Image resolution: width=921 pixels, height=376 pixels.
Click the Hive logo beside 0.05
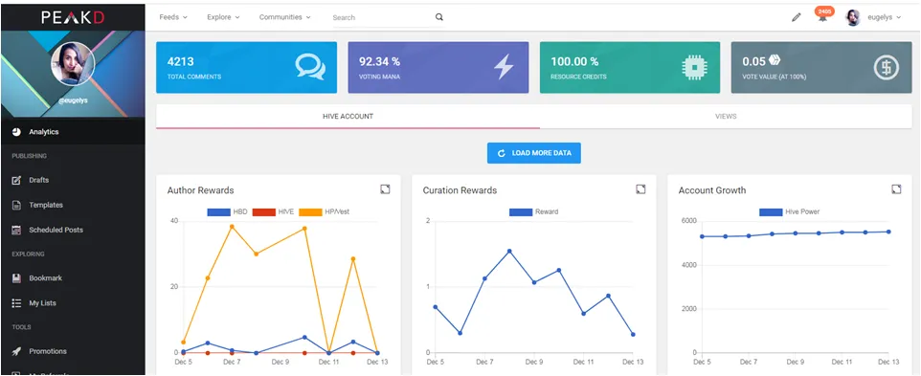pyautogui.click(x=775, y=60)
